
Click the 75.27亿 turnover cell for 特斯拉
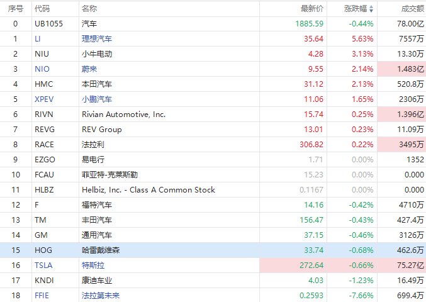click(x=408, y=266)
